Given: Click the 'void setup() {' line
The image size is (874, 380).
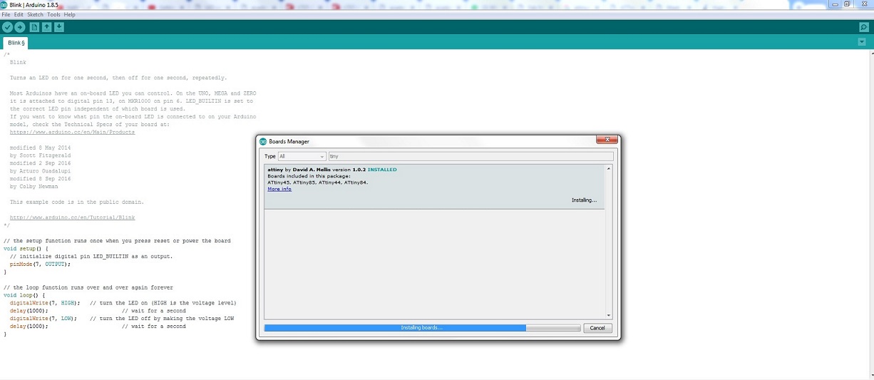Looking at the screenshot, I should (26, 249).
